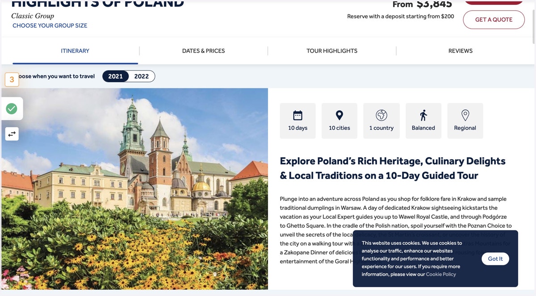Click the 10 cities map pin icon

click(x=339, y=116)
